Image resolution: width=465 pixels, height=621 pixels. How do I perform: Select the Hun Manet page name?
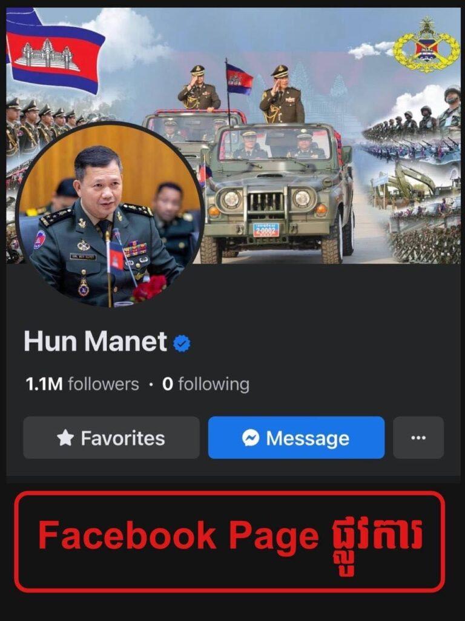95,341
